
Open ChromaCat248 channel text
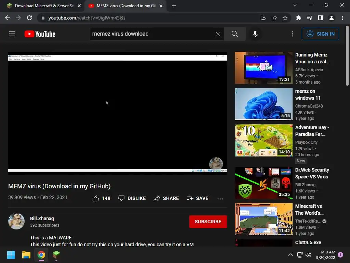309,106
